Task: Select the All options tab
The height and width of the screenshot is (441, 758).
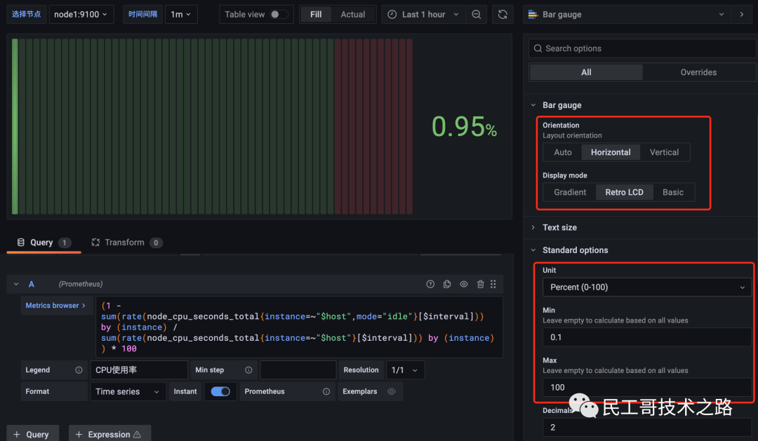Action: coord(586,72)
